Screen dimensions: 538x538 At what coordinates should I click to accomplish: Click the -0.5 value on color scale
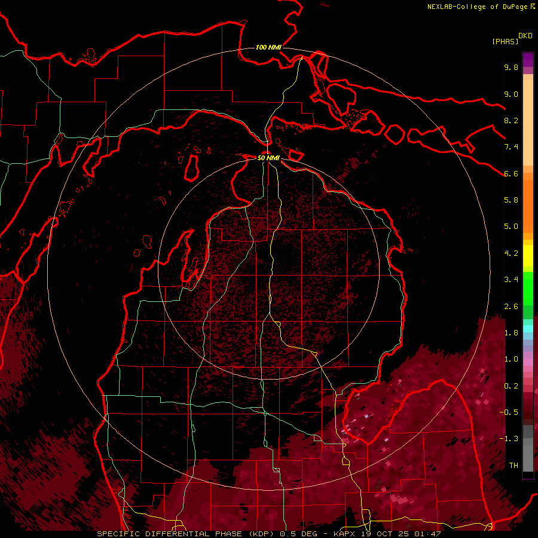coord(509,412)
